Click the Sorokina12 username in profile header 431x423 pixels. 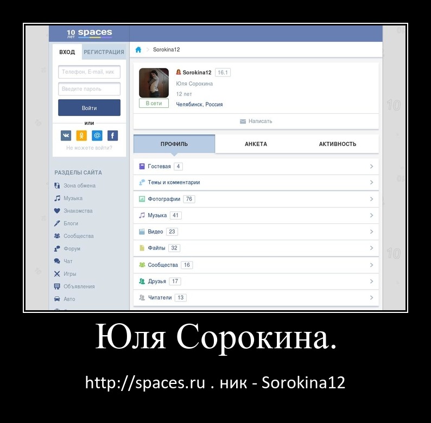coord(197,73)
